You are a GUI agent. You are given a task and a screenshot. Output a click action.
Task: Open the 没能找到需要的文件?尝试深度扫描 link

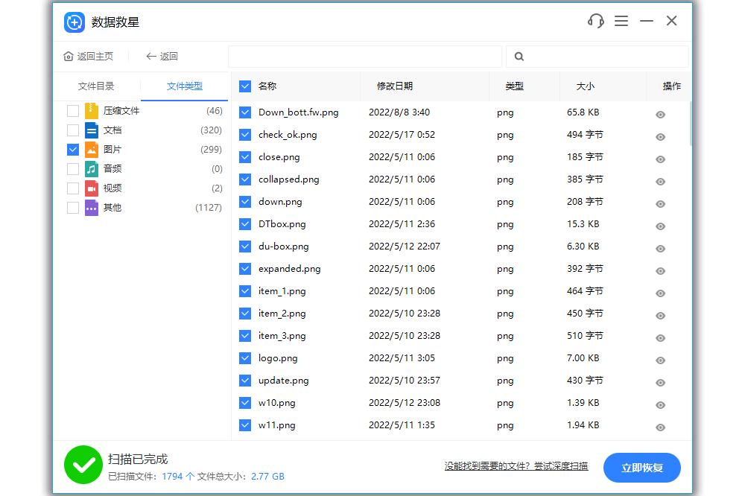pos(516,466)
